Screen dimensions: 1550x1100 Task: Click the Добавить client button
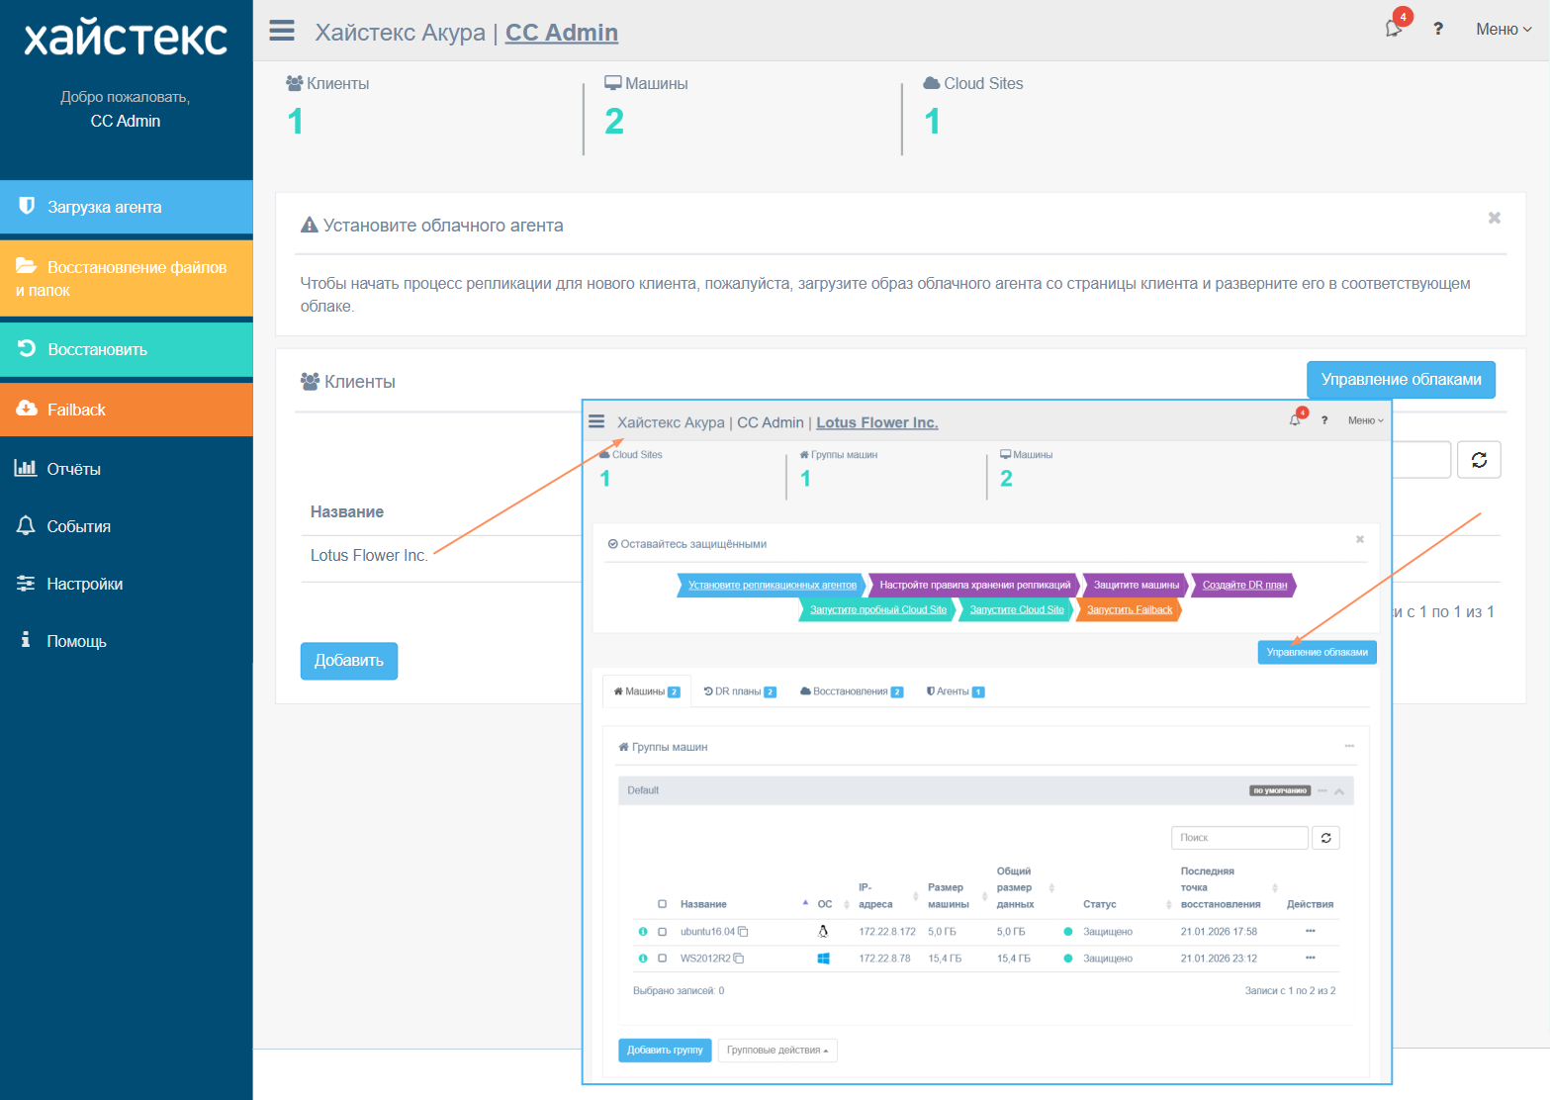pyautogui.click(x=349, y=661)
